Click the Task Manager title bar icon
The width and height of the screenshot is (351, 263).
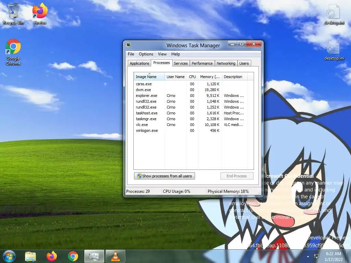(128, 45)
